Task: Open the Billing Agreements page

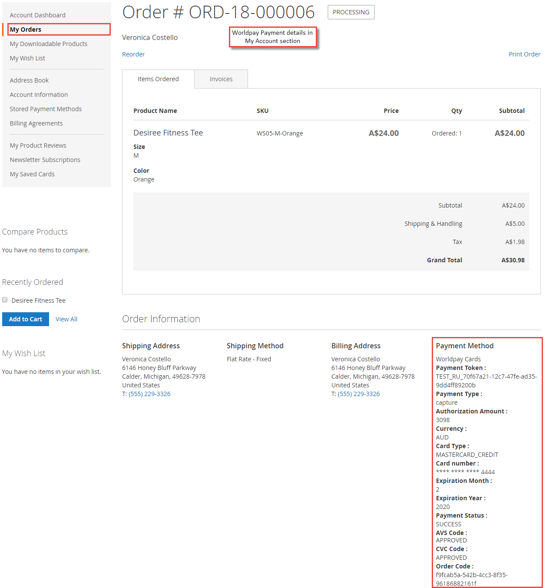Action: (36, 123)
